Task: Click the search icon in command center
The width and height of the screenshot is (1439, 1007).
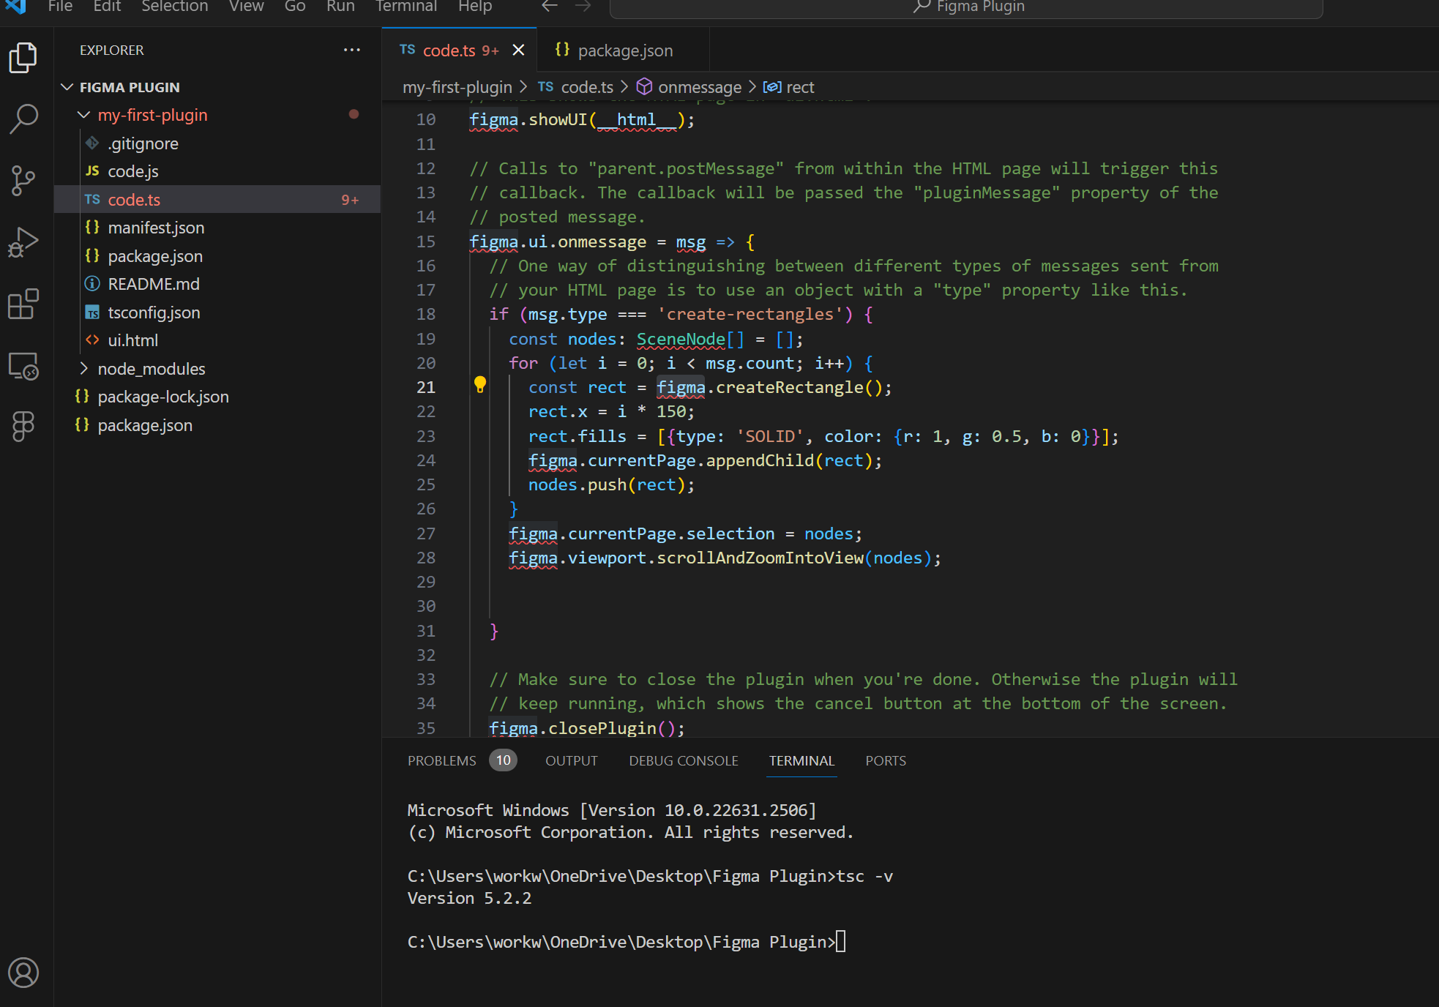Action: point(922,7)
